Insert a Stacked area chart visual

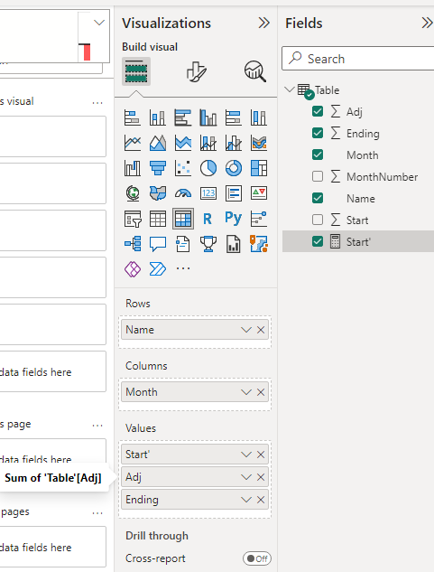(x=183, y=143)
